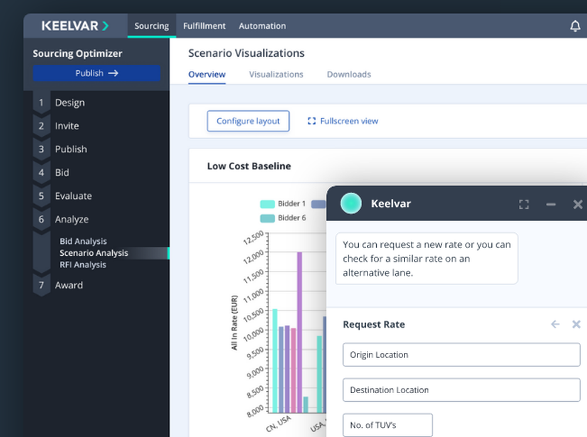Click the Origin Location field

461,355
